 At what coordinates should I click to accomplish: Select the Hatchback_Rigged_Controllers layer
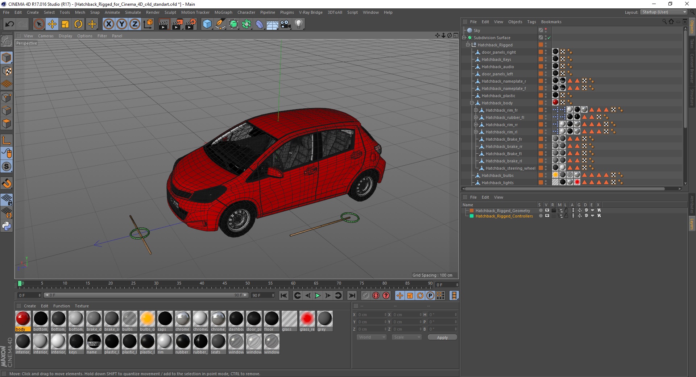coord(504,216)
